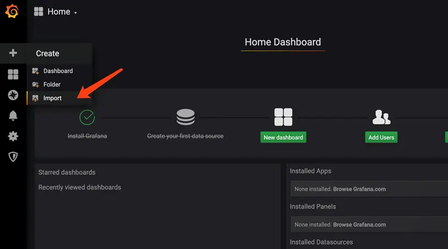Click the Home dashboards grid icon in top bar
The height and width of the screenshot is (249, 448).
(38, 12)
